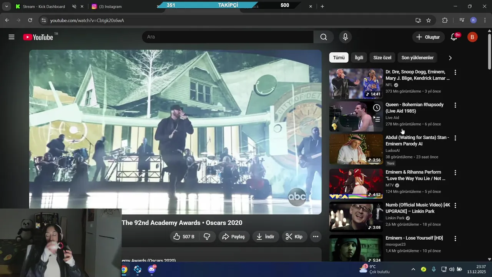The image size is (492, 277).
Task: Select the Son yüklenenler filter chip
Action: 417,58
